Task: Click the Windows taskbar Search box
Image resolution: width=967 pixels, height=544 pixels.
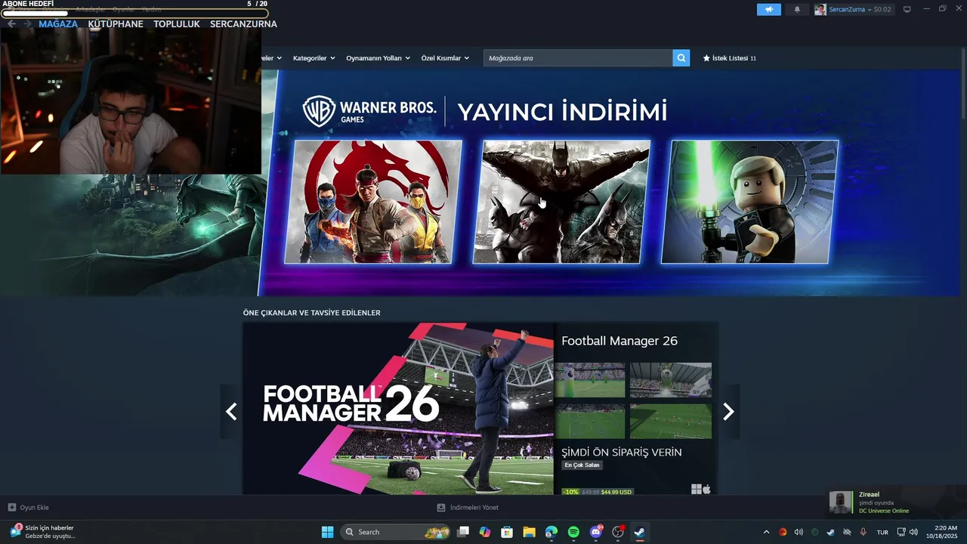Action: coord(397,532)
